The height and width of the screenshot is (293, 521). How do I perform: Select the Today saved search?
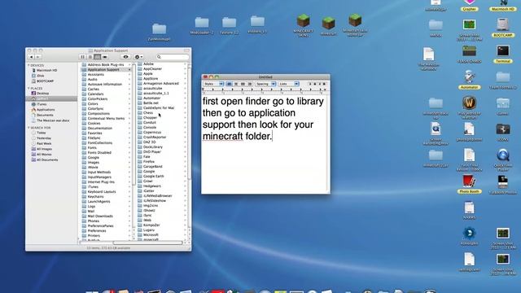[x=38, y=133]
